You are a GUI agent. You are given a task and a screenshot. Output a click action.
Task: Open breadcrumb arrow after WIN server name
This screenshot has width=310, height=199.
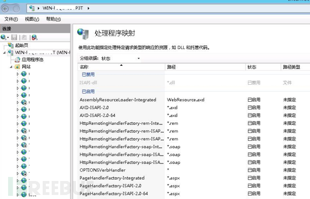pyautogui.click(x=89, y=8)
